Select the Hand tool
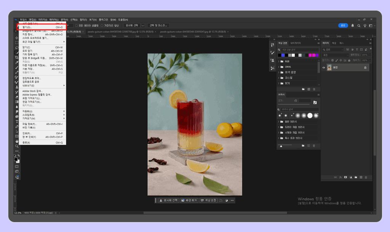Screen dimensions: 390x232 [x=17, y=141]
